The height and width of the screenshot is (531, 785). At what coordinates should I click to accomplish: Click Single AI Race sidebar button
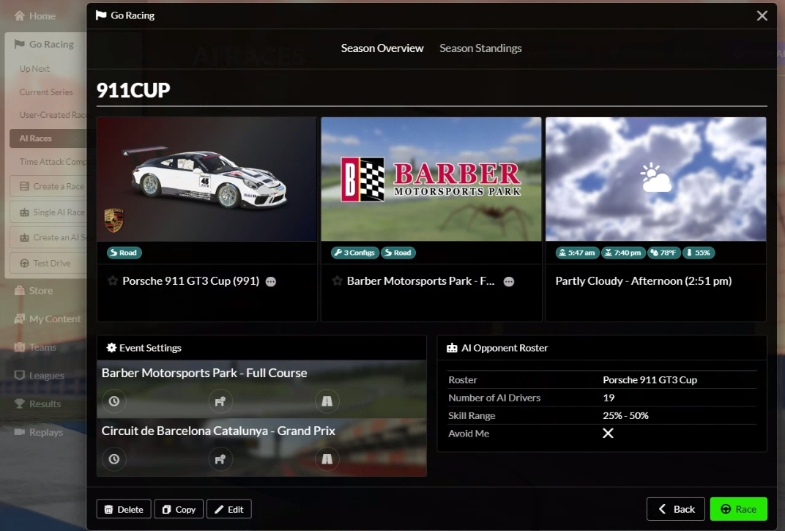pos(48,212)
